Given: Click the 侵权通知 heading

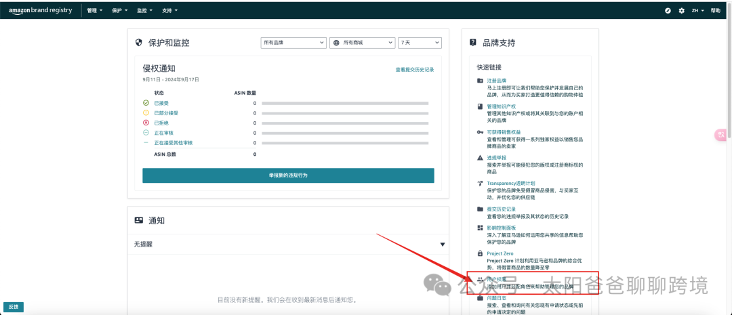Looking at the screenshot, I should point(159,69).
